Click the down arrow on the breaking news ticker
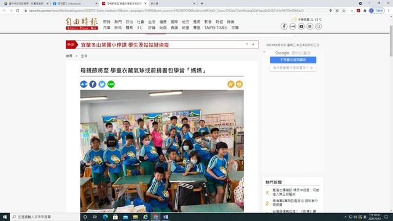Image resolution: width=393 pixels, height=221 pixels. 247,44
